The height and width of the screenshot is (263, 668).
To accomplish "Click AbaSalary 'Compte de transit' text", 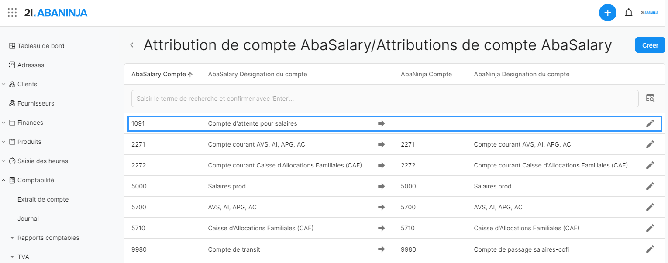I will 234,249.
